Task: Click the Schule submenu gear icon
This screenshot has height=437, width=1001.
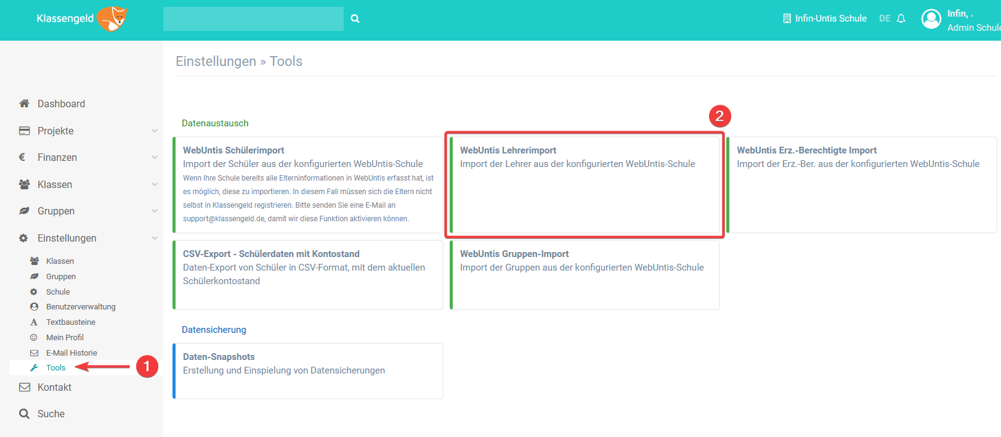Action: coord(34,292)
